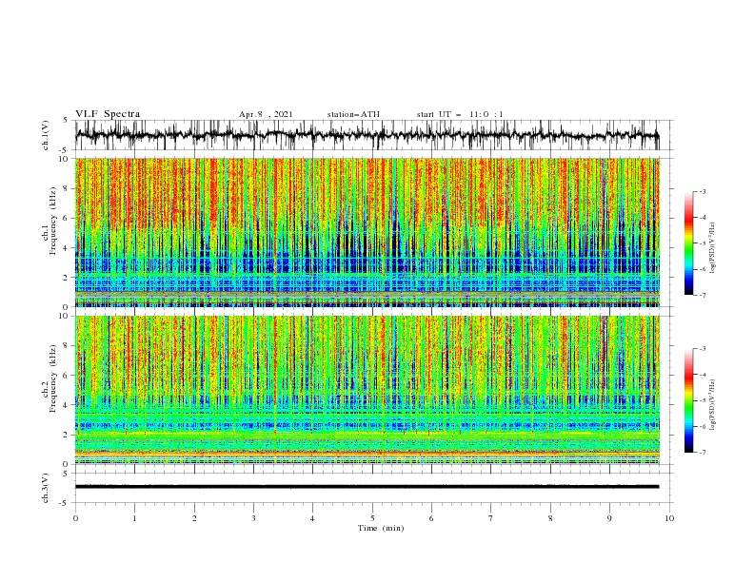Click time-axis tick label "1"
Viewport: 754px width, 582px height.
(134, 518)
